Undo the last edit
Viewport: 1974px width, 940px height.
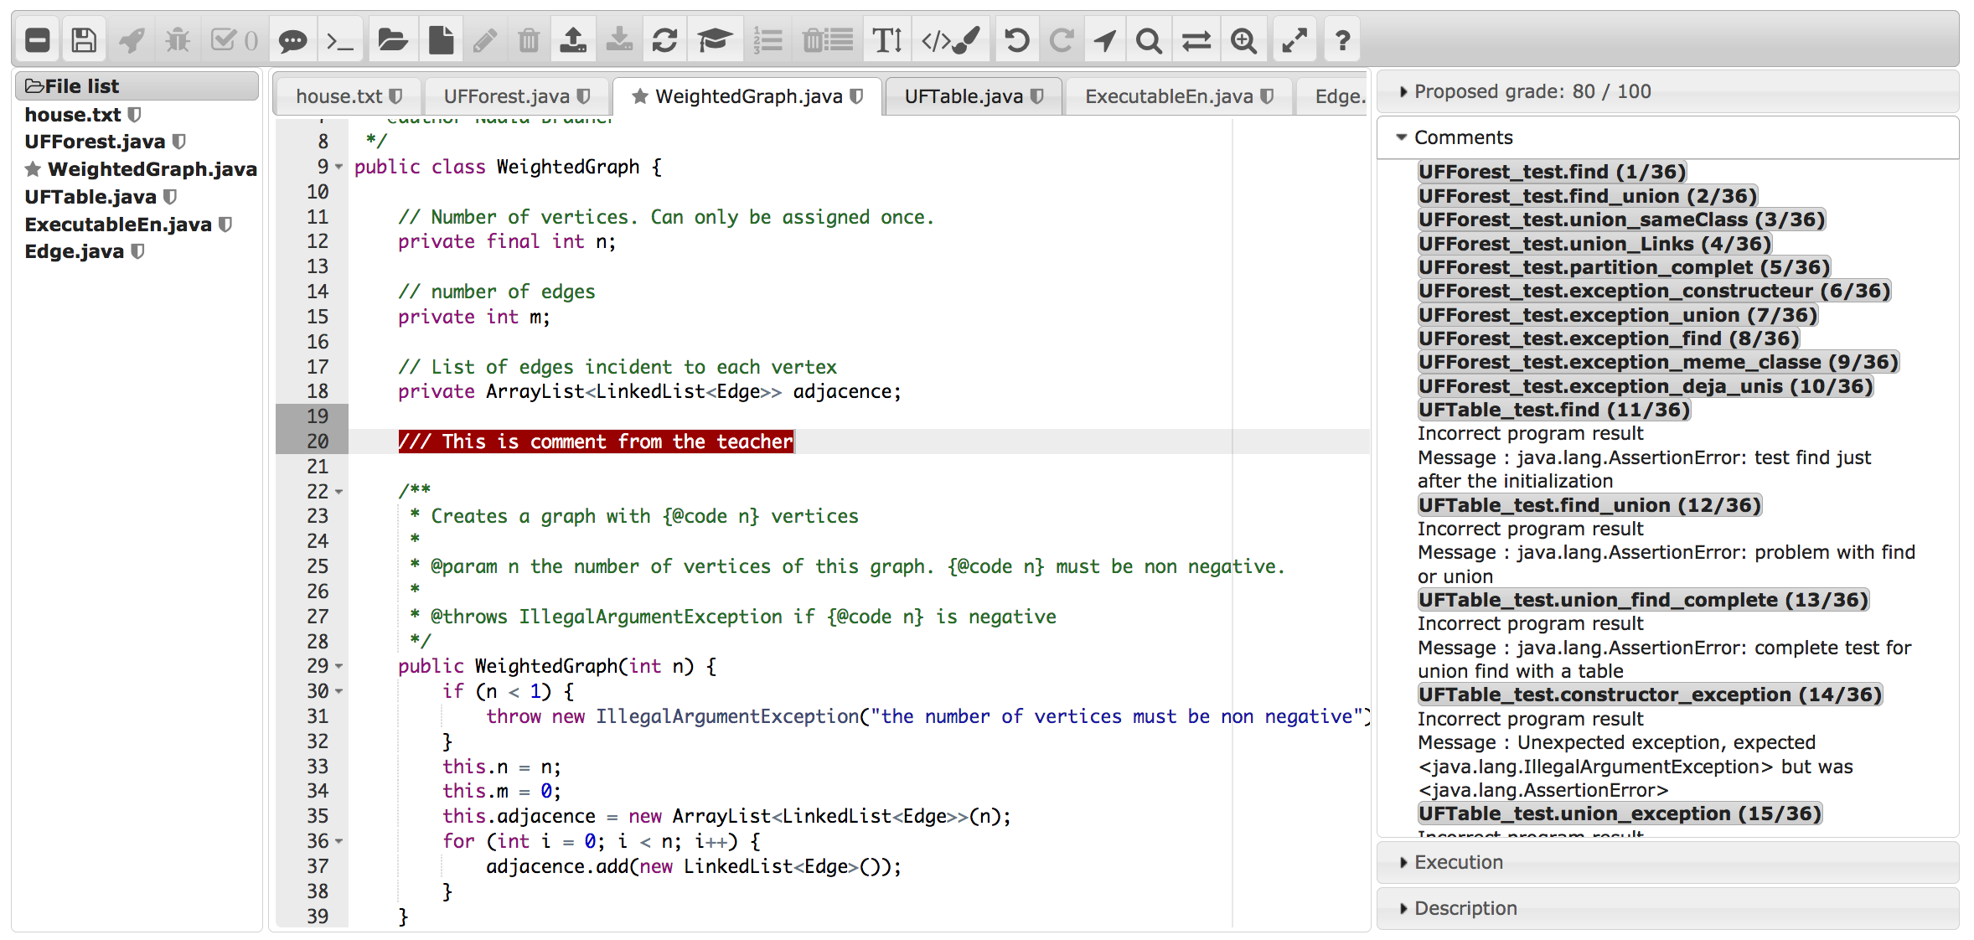click(x=1016, y=40)
